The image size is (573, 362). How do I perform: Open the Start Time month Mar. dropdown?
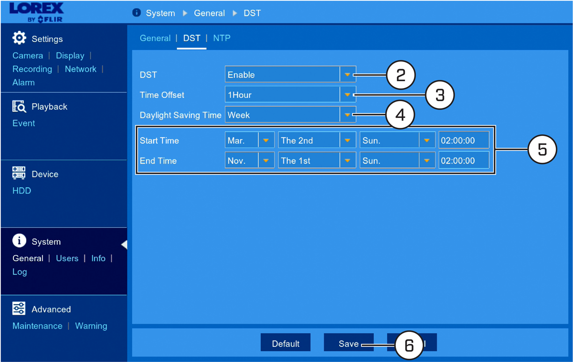(250, 141)
